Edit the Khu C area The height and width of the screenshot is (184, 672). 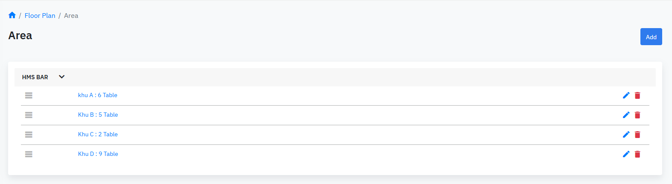626,135
